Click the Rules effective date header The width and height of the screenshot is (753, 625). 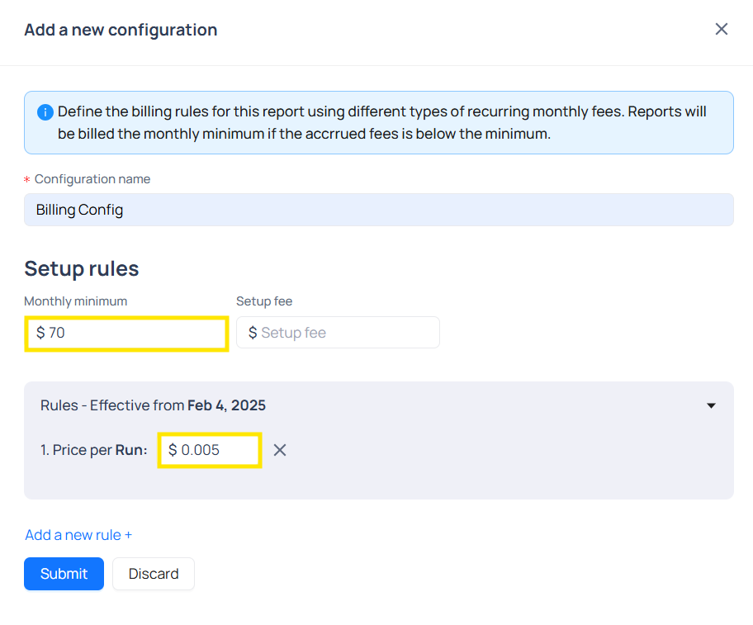153,405
